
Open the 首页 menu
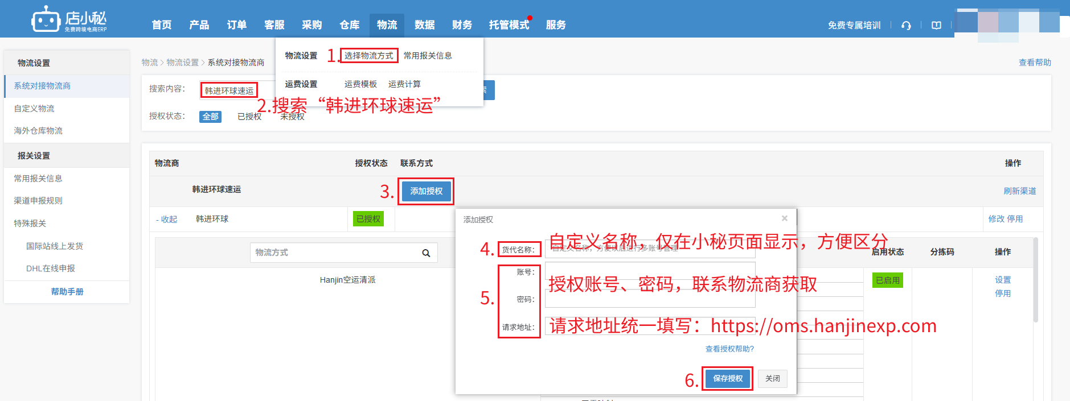[x=162, y=25]
